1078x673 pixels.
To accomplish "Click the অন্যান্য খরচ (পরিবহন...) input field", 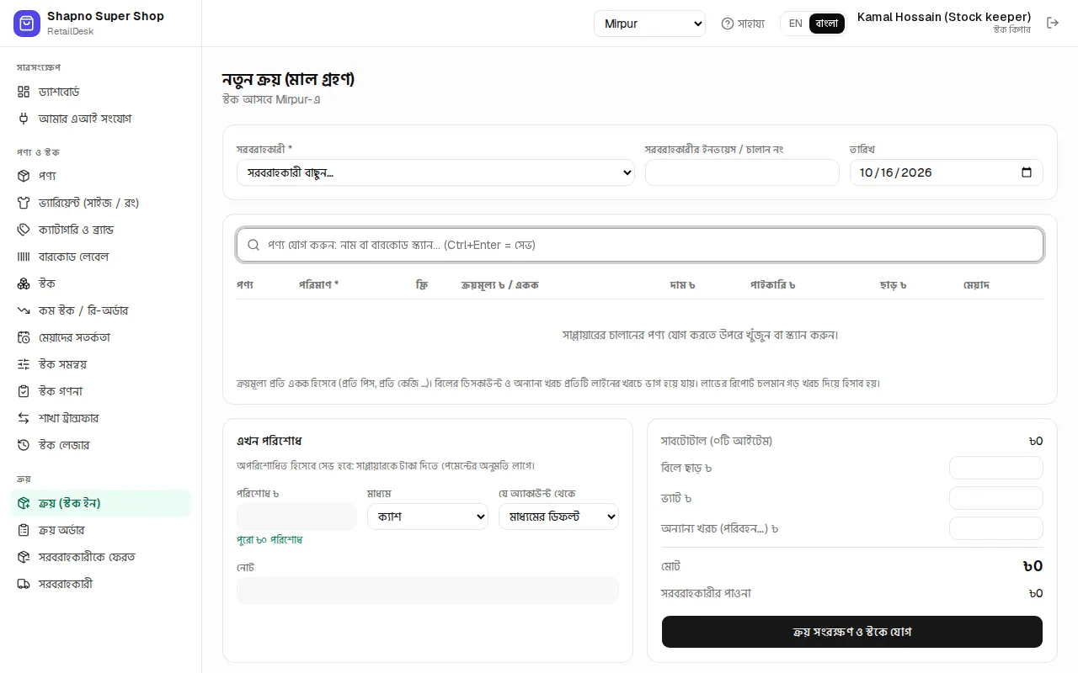I will point(996,528).
